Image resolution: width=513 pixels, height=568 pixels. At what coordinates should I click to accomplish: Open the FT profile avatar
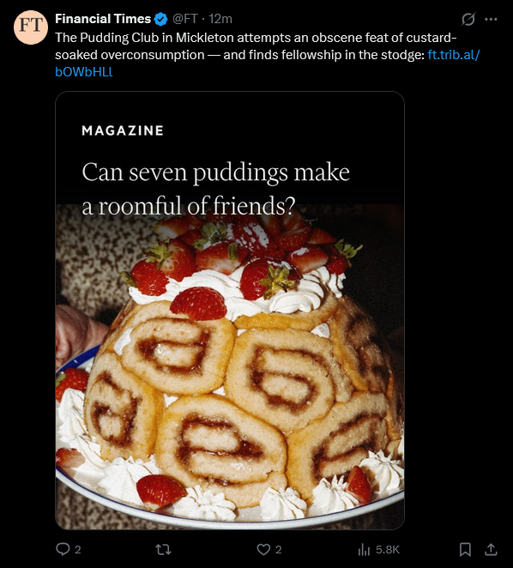31,27
